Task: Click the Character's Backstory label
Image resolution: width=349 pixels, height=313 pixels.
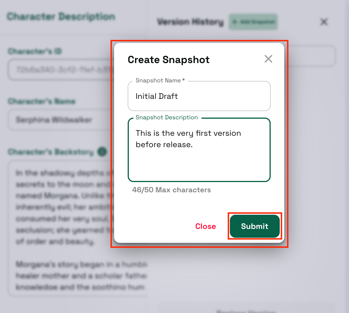Action: click(x=51, y=152)
